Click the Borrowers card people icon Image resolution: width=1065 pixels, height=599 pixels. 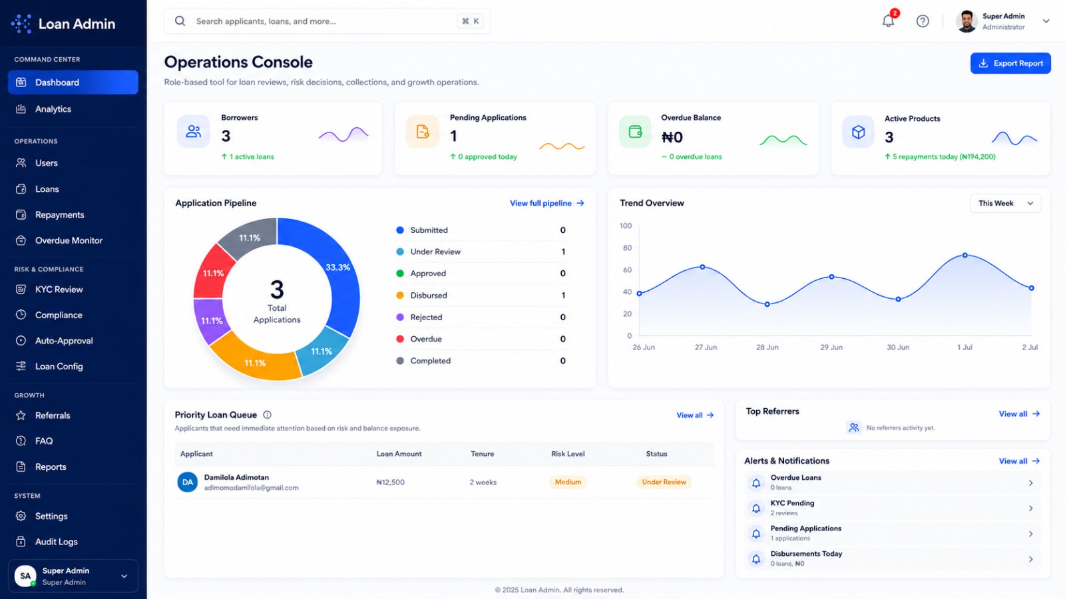coord(194,131)
